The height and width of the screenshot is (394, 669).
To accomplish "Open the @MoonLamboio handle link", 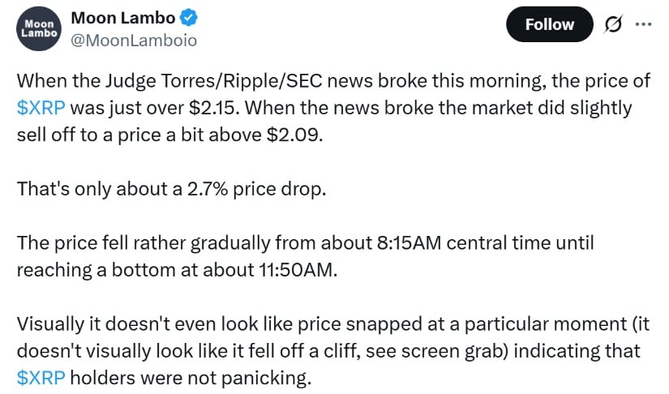I will coord(134,40).
